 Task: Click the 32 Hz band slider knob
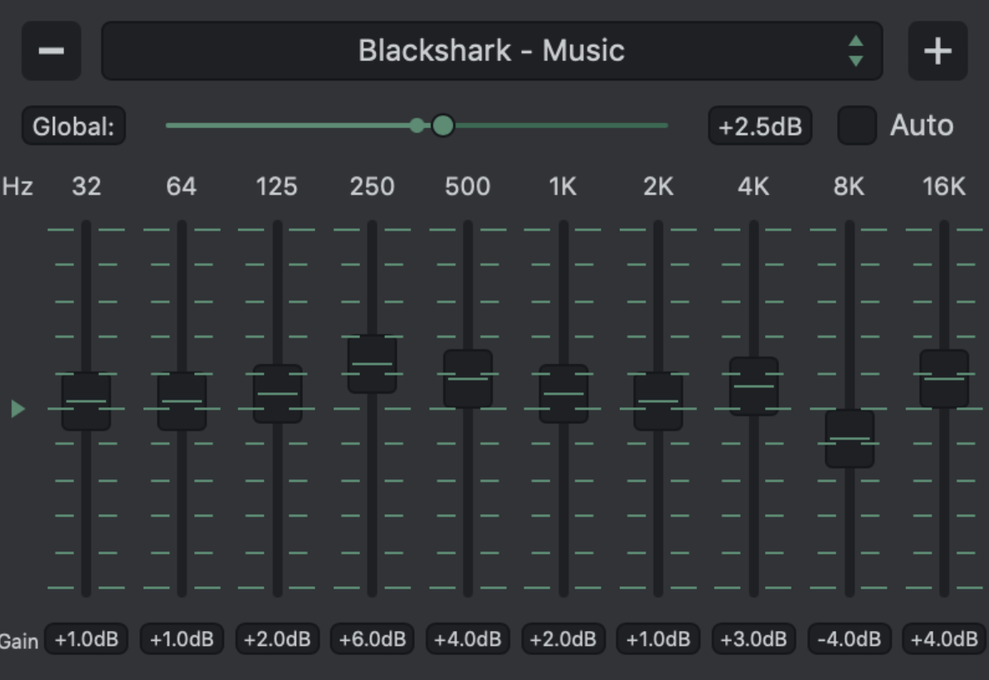coord(86,401)
